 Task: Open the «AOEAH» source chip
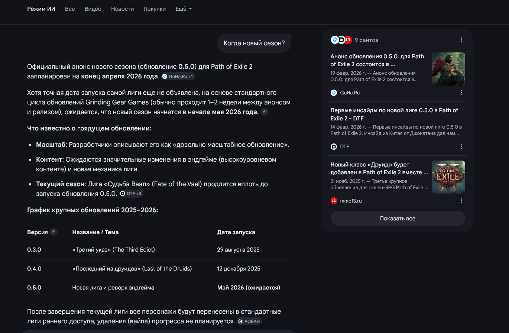click(250, 321)
